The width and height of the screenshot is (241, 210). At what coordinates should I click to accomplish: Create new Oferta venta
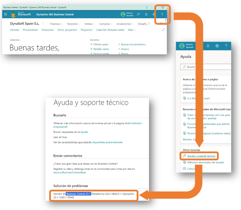pyautogui.click(x=101, y=44)
